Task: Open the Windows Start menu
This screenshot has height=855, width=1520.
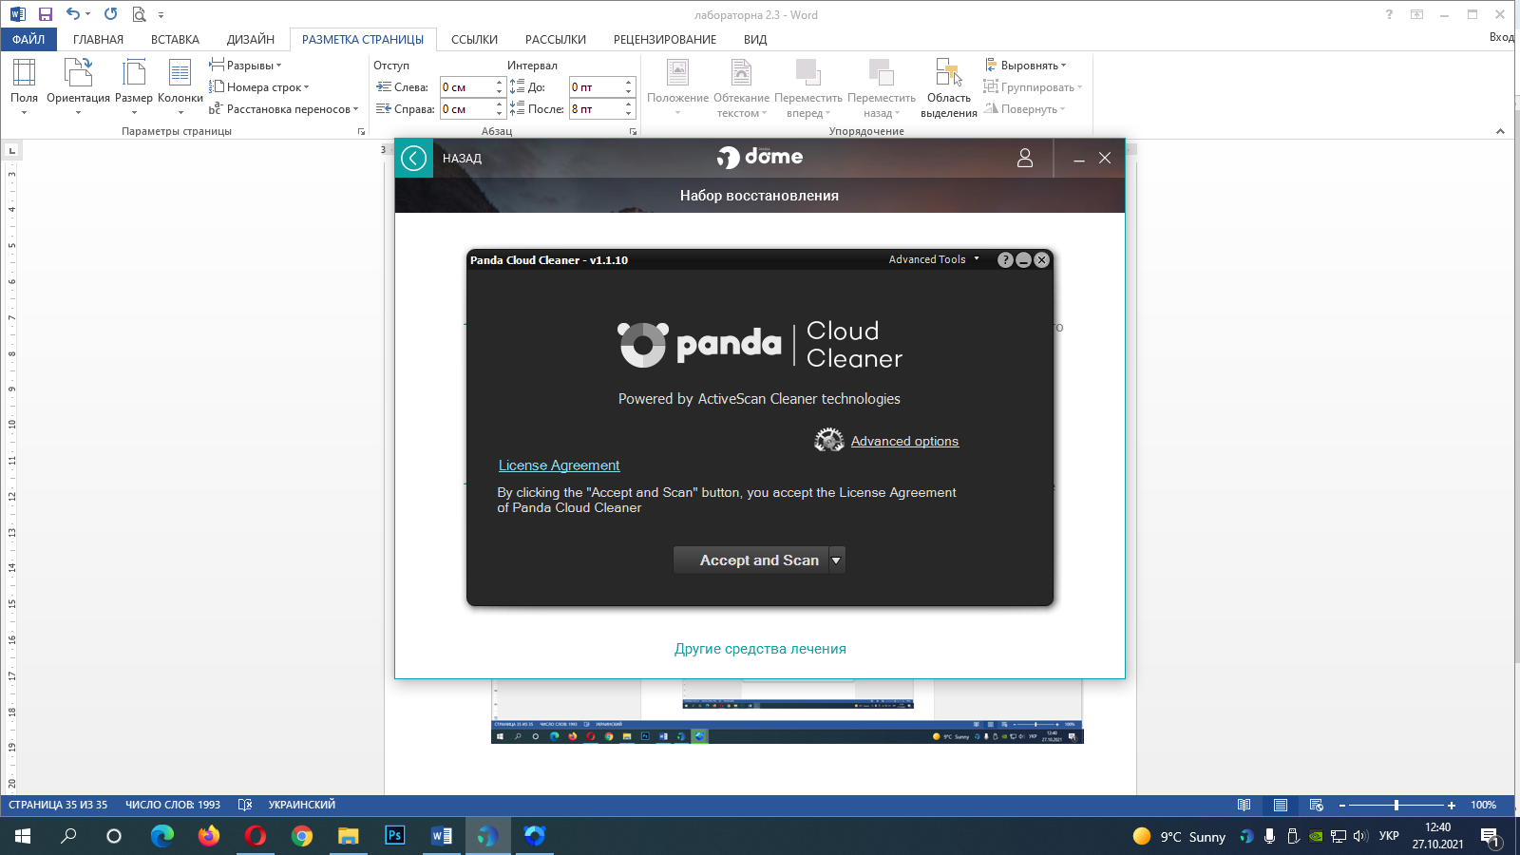Action: click(23, 836)
